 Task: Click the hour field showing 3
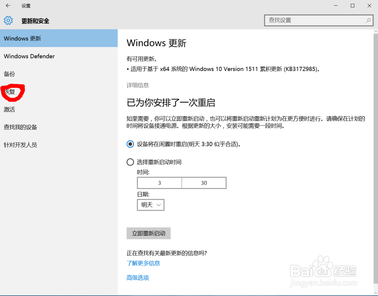[160, 183]
